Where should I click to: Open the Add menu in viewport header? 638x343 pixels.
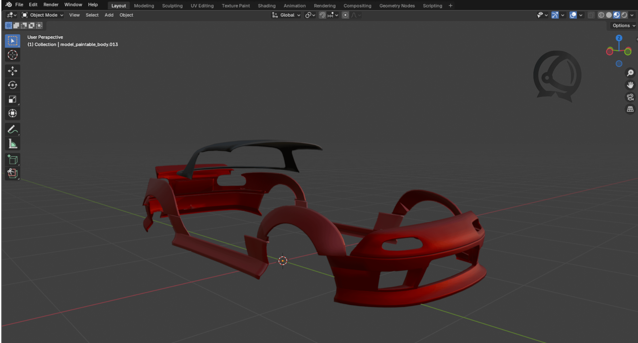tap(109, 15)
